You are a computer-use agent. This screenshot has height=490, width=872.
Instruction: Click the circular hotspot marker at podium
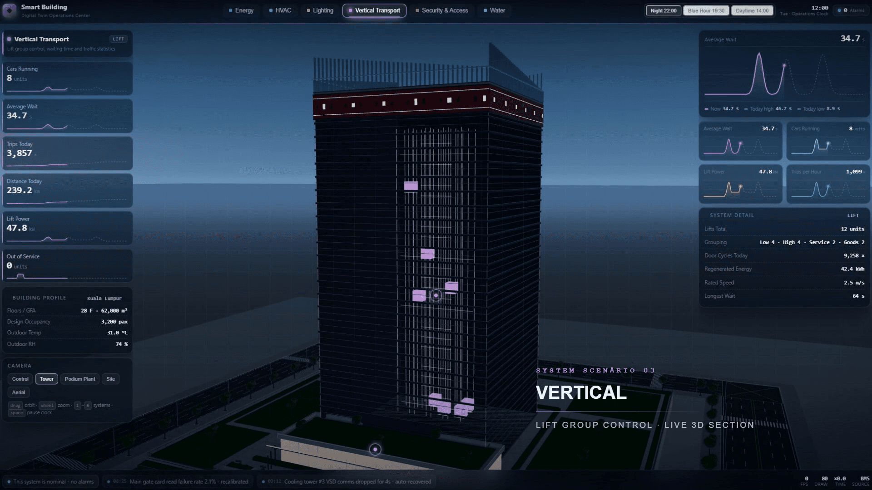pos(375,449)
